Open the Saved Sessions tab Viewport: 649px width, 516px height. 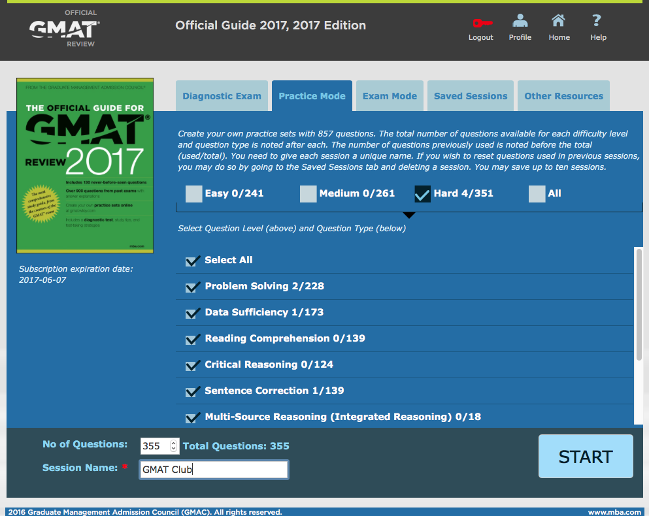click(471, 96)
